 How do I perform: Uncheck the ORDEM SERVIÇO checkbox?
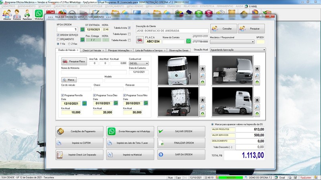[x=57, y=35]
